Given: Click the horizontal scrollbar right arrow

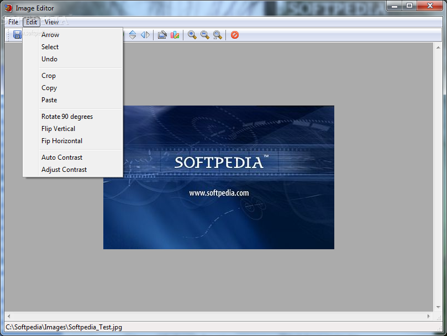Looking at the screenshot, I should pyautogui.click(x=428, y=316).
